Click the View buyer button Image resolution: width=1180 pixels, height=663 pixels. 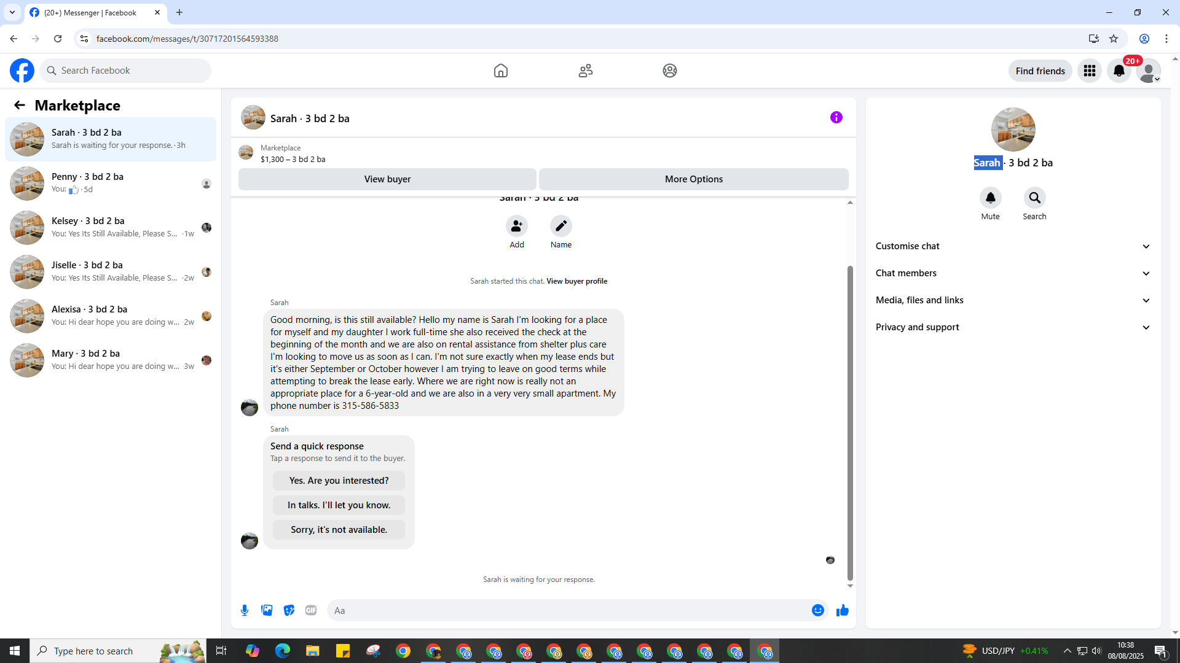point(387,179)
